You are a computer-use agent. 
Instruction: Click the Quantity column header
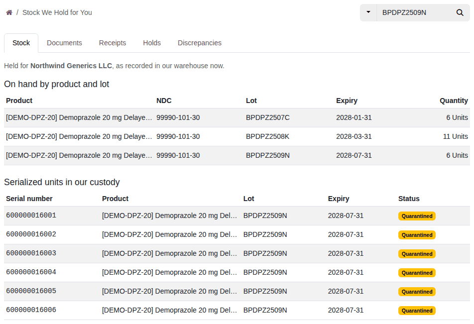coord(454,101)
